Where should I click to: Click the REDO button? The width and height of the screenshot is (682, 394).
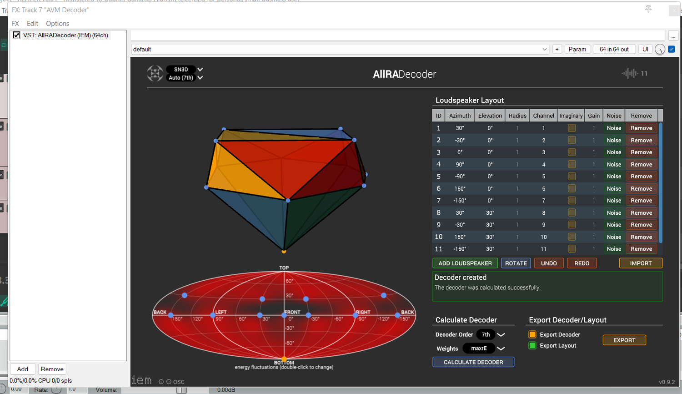pyautogui.click(x=582, y=263)
